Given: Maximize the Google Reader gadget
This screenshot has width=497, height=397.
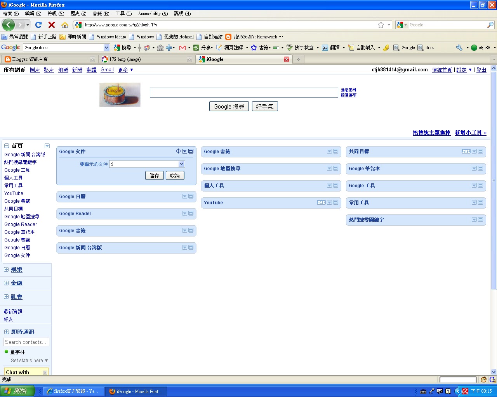Looking at the screenshot, I should point(191,213).
